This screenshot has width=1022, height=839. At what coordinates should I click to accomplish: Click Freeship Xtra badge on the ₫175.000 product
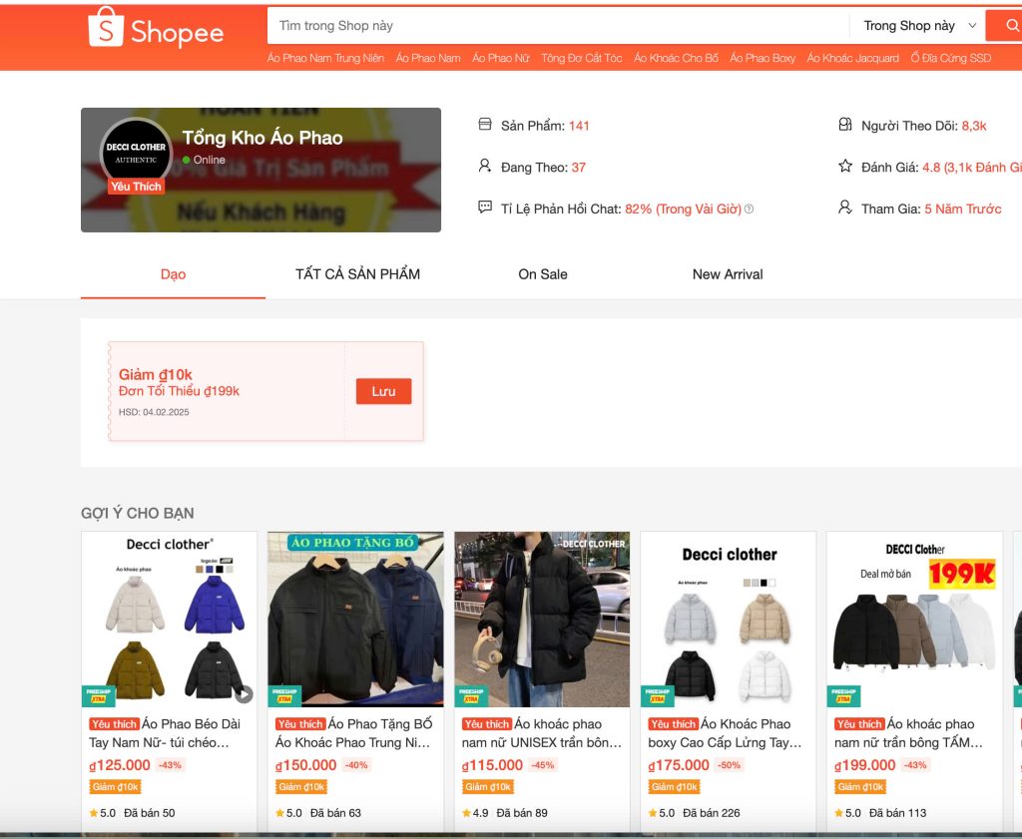pyautogui.click(x=658, y=696)
